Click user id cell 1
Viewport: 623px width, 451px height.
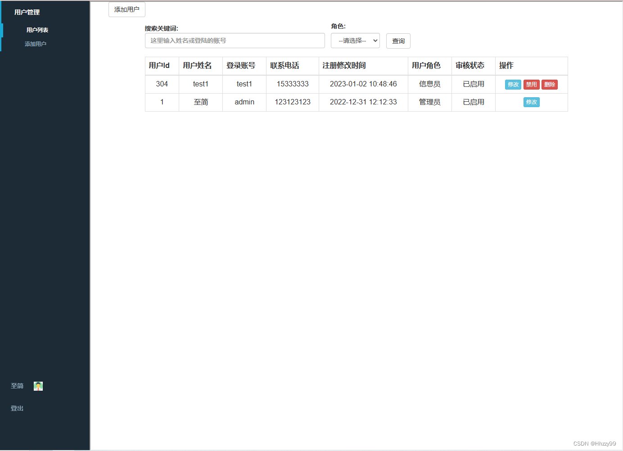162,102
